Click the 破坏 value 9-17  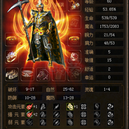(30, 89)
